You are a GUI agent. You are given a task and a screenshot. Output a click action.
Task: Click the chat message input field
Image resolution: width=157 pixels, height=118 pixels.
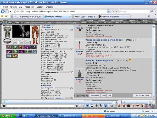point(41,106)
